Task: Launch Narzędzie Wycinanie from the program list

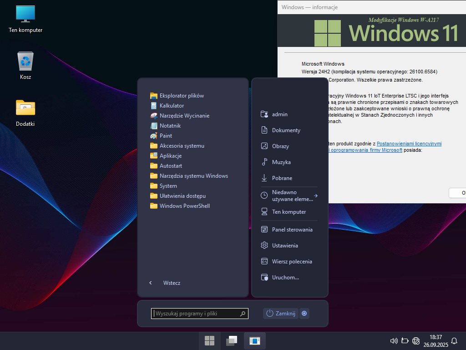Action: click(x=184, y=116)
